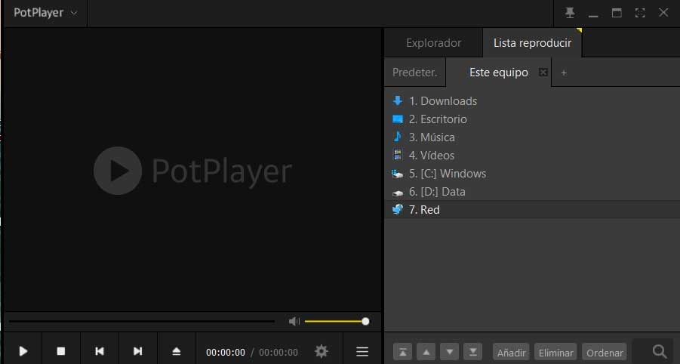Click the playback seek bar

coord(141,322)
